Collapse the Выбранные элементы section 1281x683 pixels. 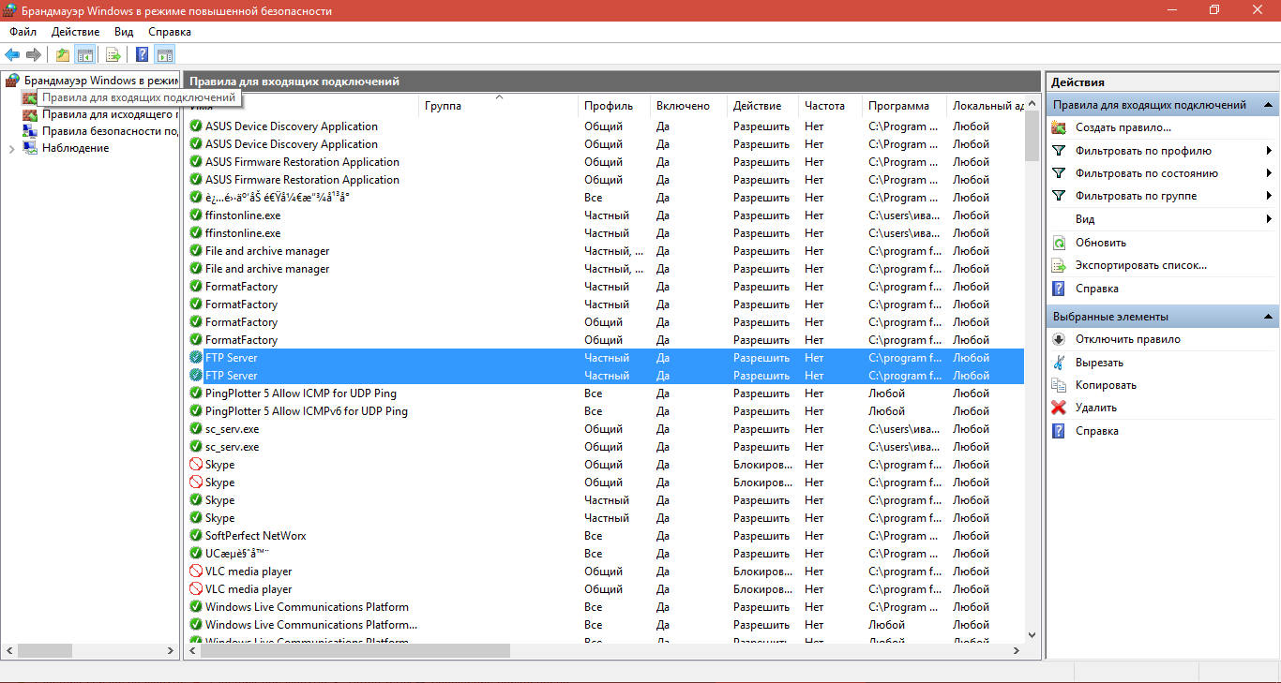[x=1268, y=317]
